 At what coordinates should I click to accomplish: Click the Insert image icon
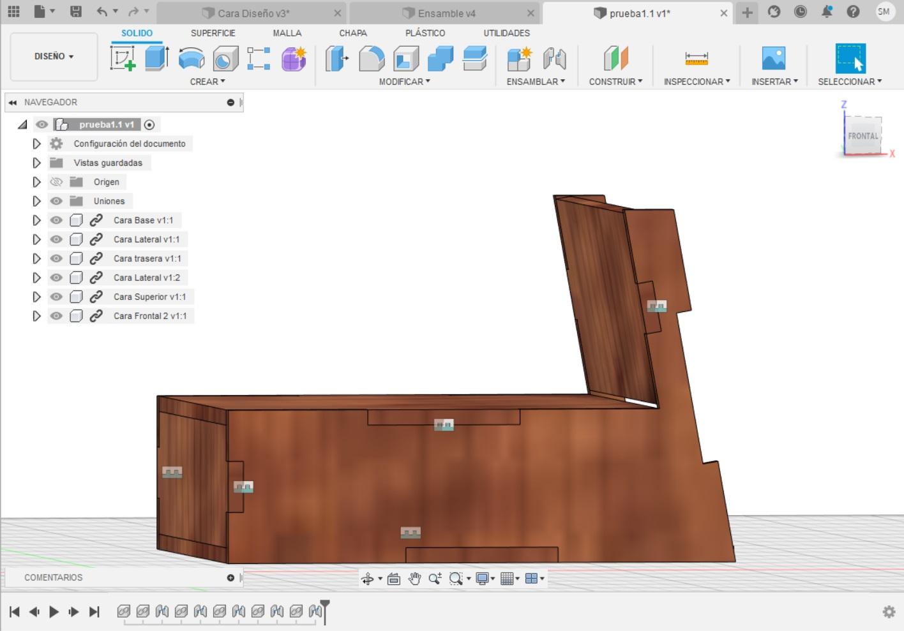click(774, 59)
